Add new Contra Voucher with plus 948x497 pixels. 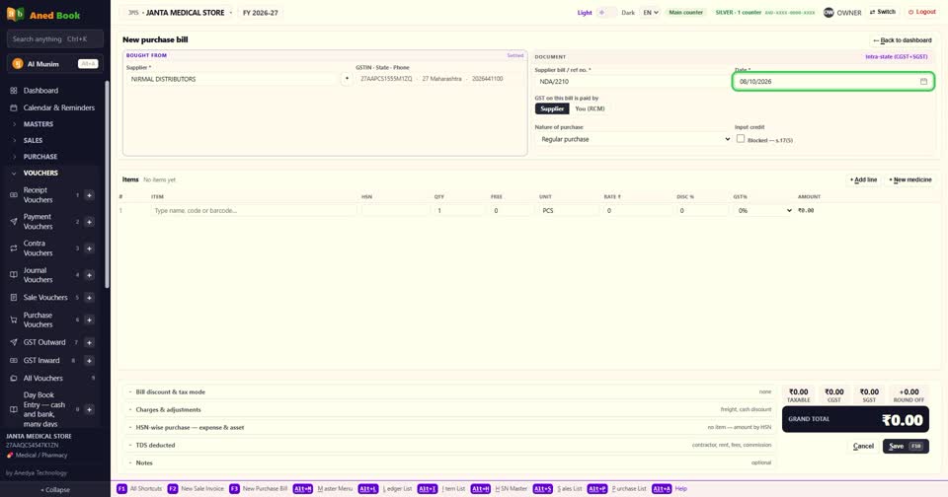(x=89, y=248)
